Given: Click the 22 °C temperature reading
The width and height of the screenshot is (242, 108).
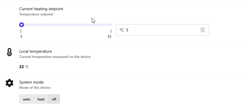Looking at the screenshot, I should click(24, 67).
